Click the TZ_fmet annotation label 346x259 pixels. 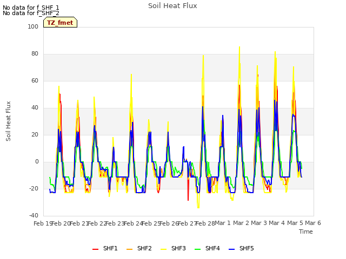point(60,23)
